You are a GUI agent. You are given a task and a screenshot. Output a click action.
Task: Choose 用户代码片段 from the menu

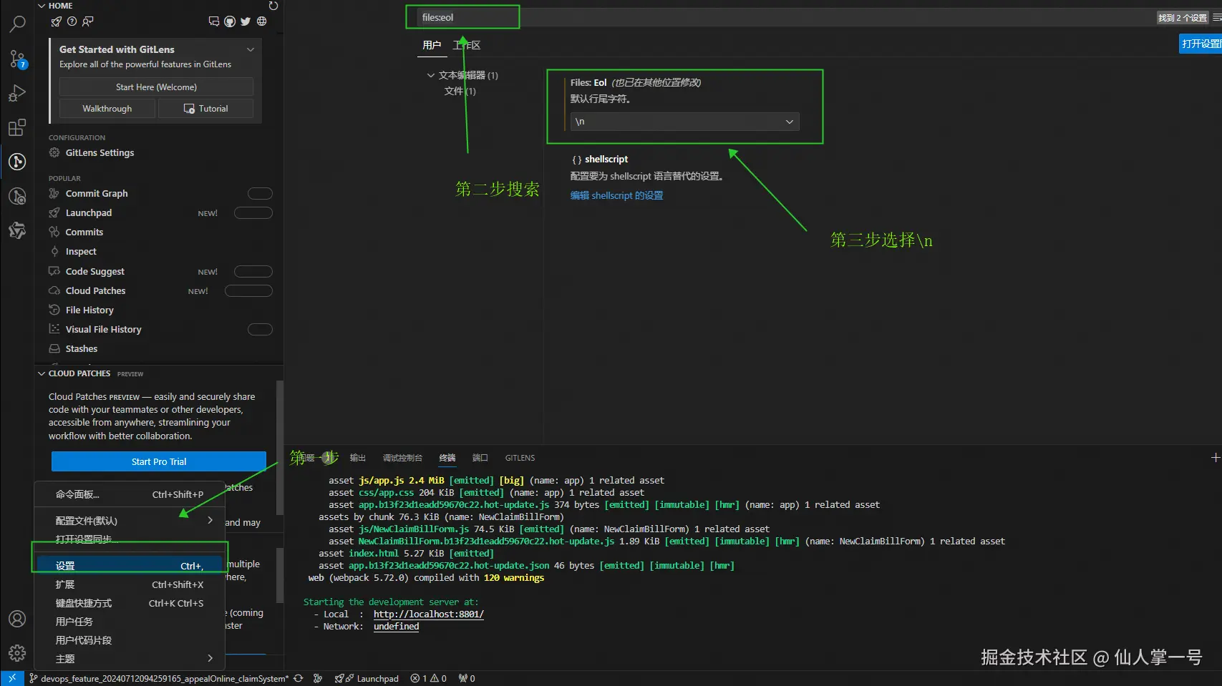[x=129, y=640]
